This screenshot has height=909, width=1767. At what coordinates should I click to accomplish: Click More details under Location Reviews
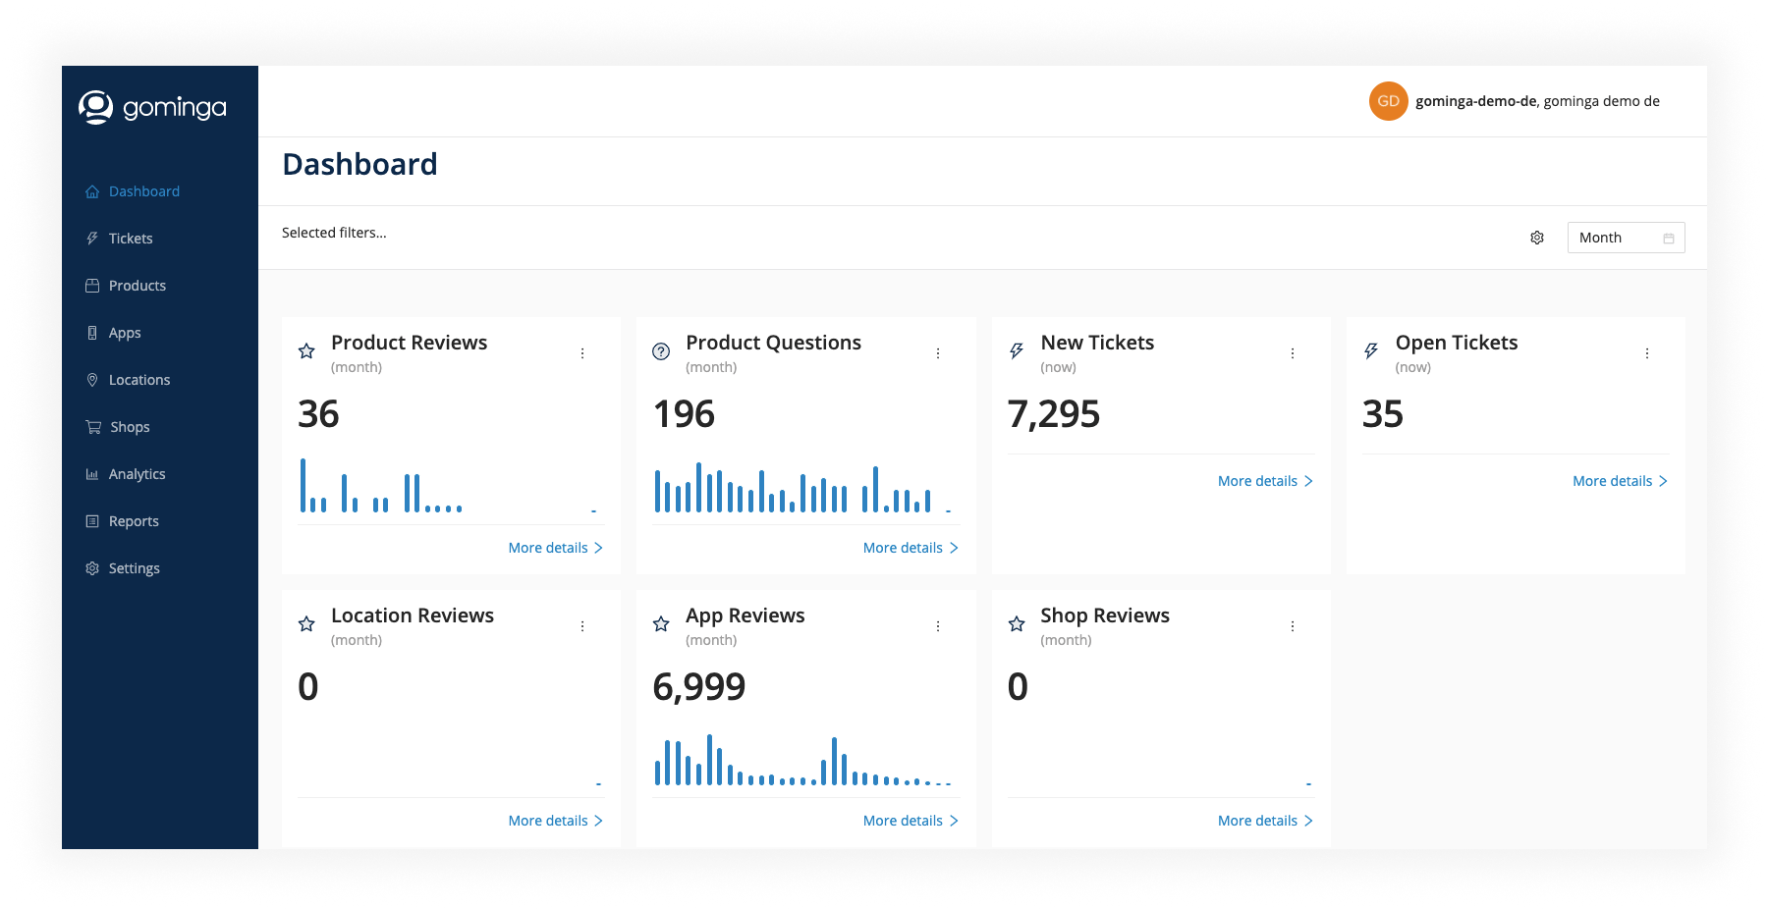555,821
